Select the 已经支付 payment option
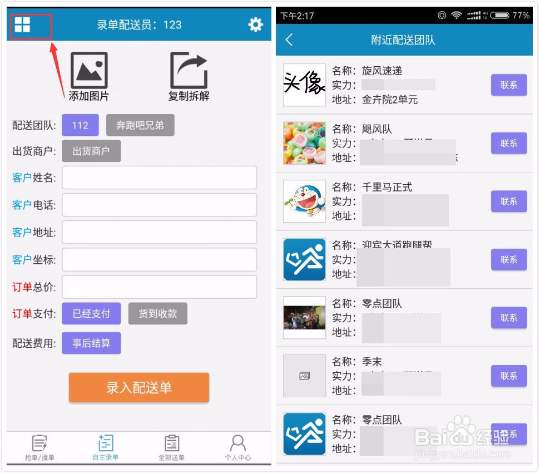 tap(91, 313)
